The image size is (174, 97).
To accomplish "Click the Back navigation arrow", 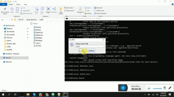I will 2,20.
